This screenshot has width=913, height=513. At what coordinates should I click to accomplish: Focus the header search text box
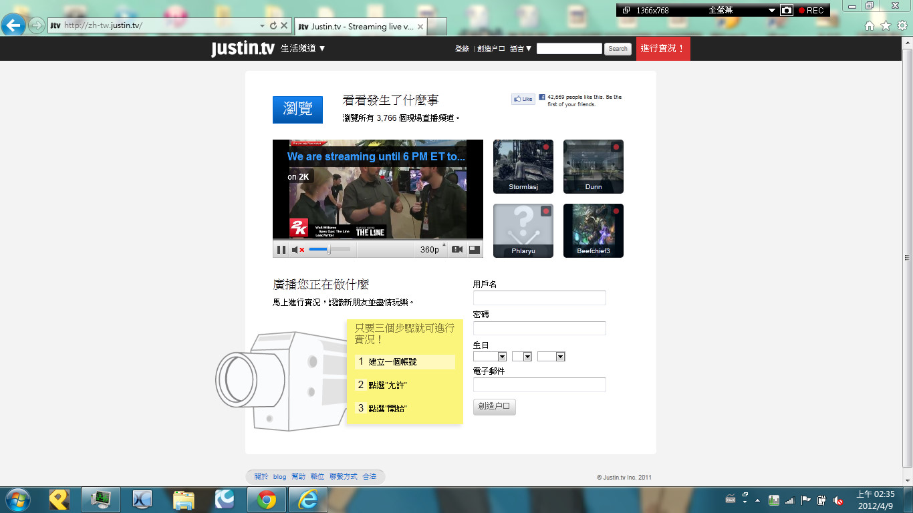(x=569, y=49)
